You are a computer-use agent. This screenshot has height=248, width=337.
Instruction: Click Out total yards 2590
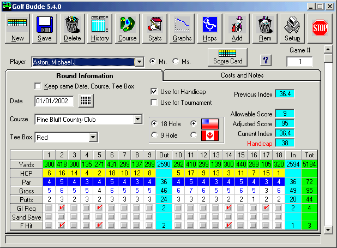pos(164,164)
